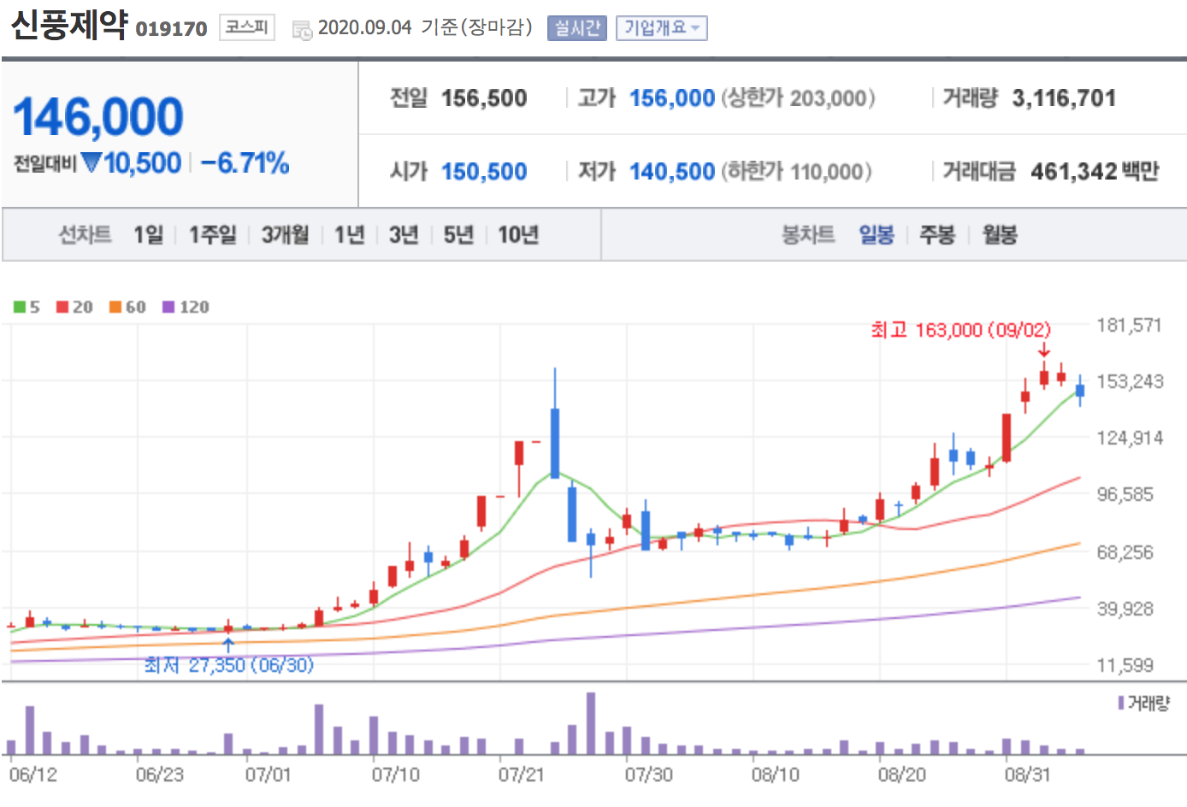
Task: Click the stock code 019170
Action: [x=171, y=29]
